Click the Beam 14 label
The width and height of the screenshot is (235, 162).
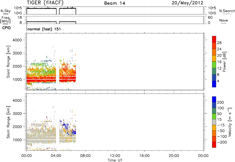(115, 3)
